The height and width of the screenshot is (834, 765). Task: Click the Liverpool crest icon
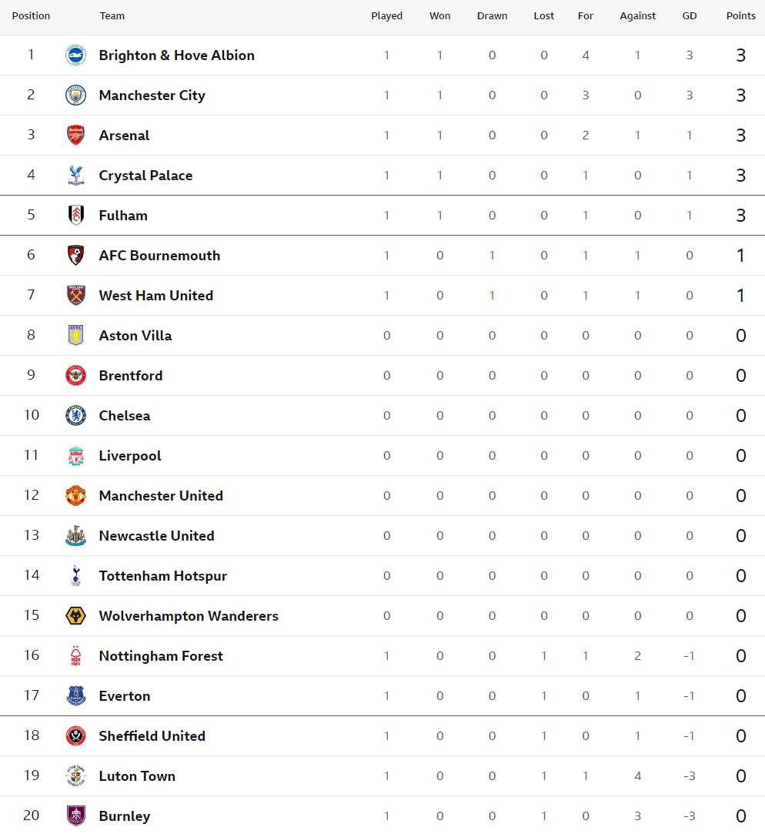point(76,456)
